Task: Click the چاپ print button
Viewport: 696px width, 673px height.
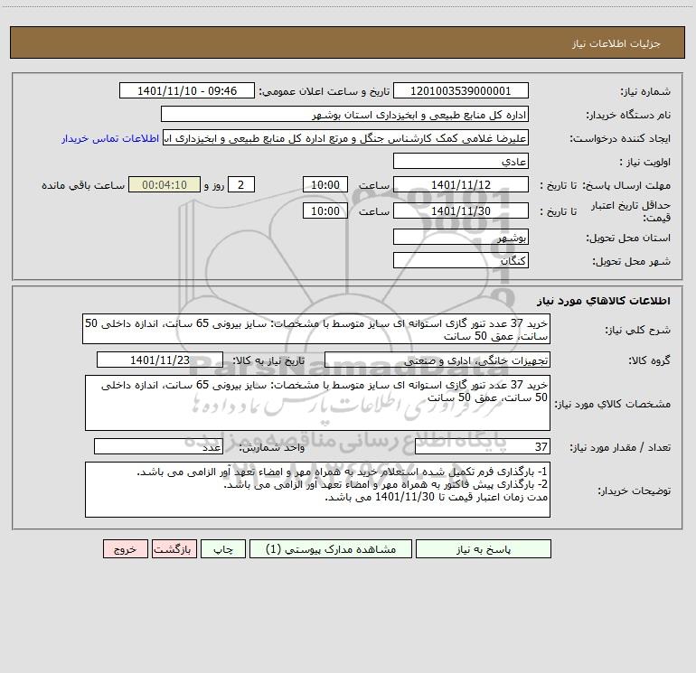Action: [223, 549]
